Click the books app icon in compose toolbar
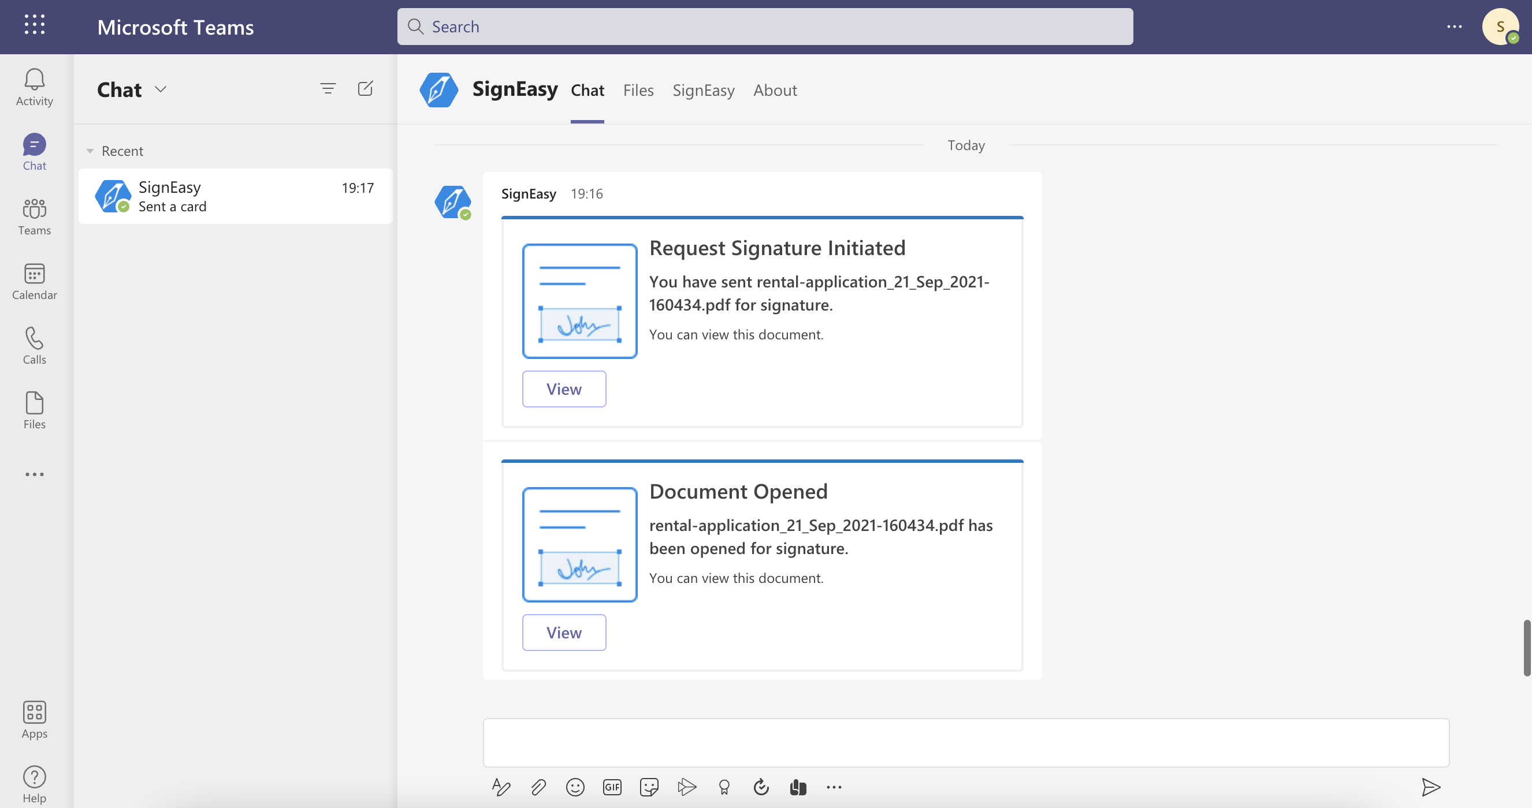The width and height of the screenshot is (1532, 808). coord(798,787)
